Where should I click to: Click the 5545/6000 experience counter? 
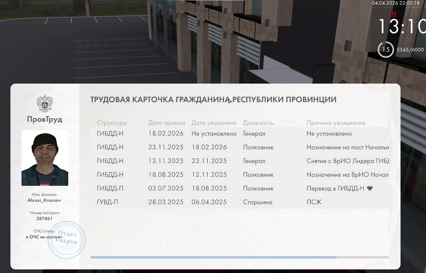410,50
